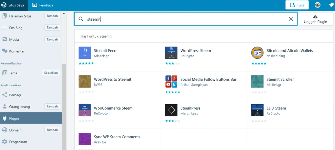The height and width of the screenshot is (150, 335).
Task: Open the WooCommerce Steem plugin icon
Action: [85, 110]
